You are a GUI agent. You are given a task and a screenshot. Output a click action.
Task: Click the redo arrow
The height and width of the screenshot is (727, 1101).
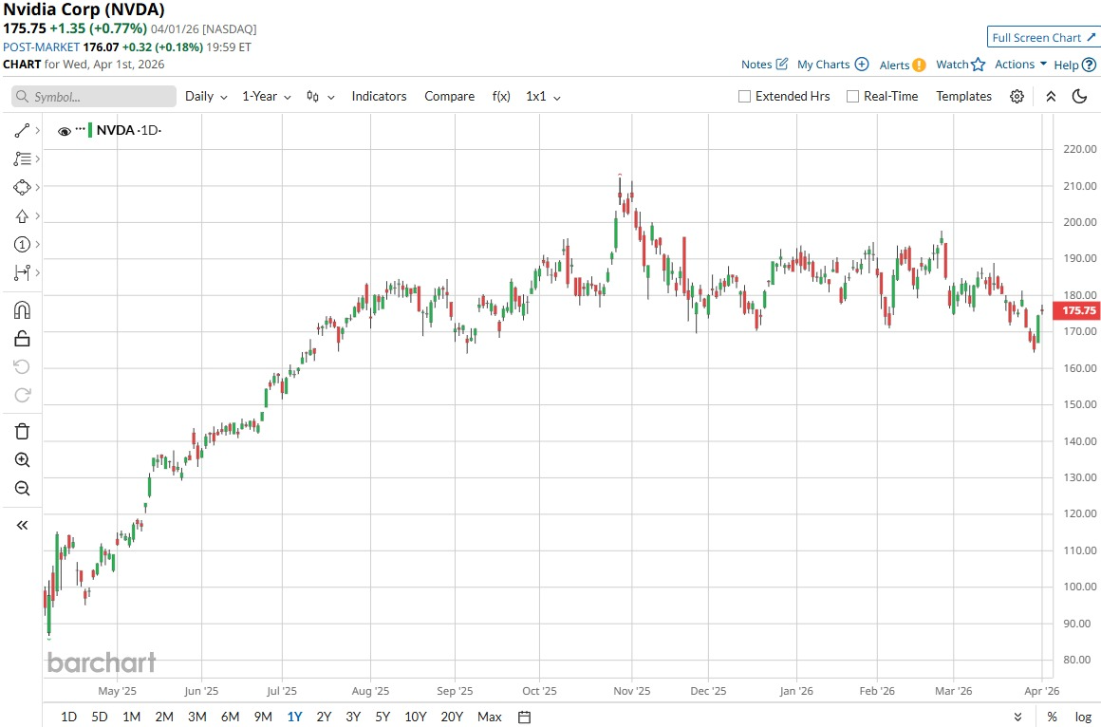pyautogui.click(x=22, y=395)
